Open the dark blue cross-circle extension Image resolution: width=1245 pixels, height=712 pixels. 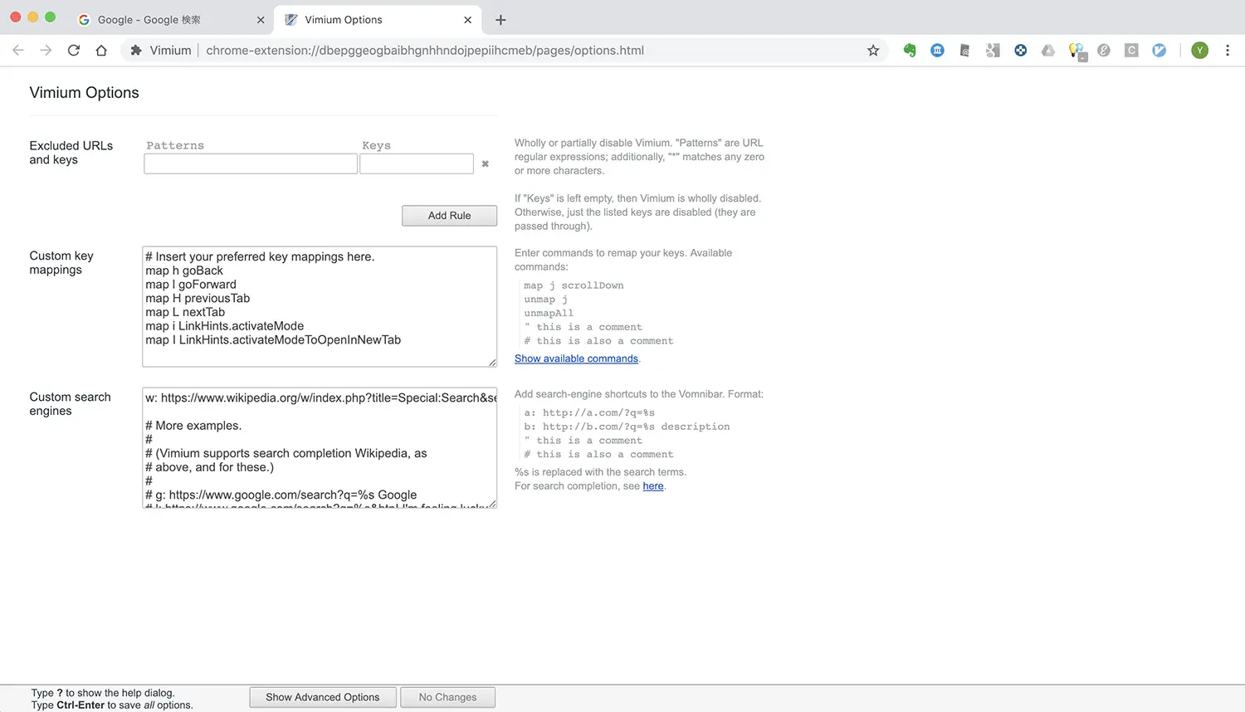click(1021, 51)
